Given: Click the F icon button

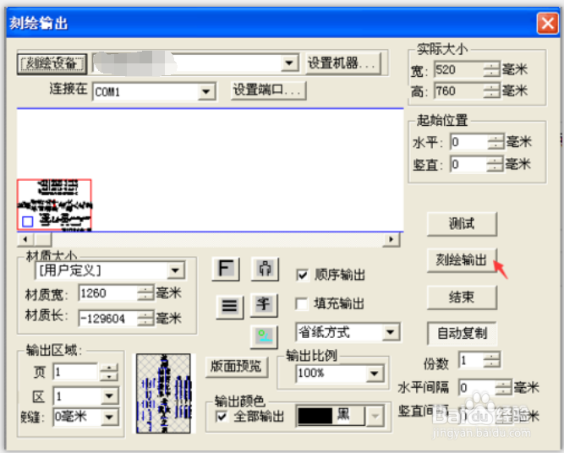Looking at the screenshot, I should [x=226, y=269].
